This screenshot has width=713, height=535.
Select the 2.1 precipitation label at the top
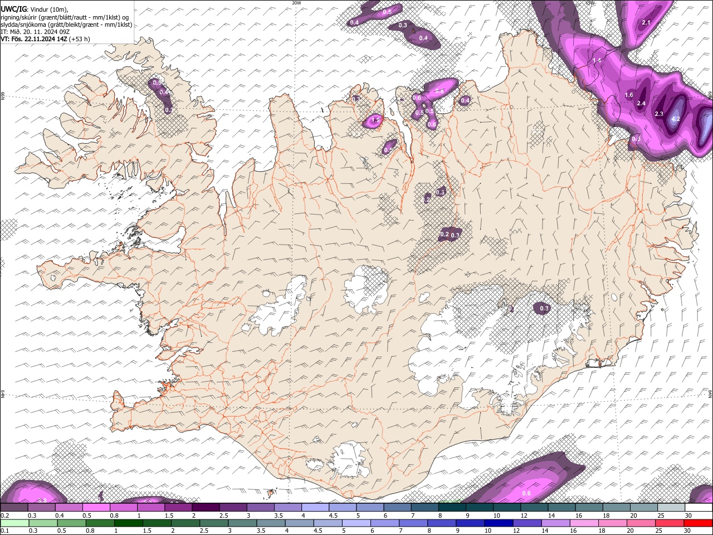click(x=646, y=23)
